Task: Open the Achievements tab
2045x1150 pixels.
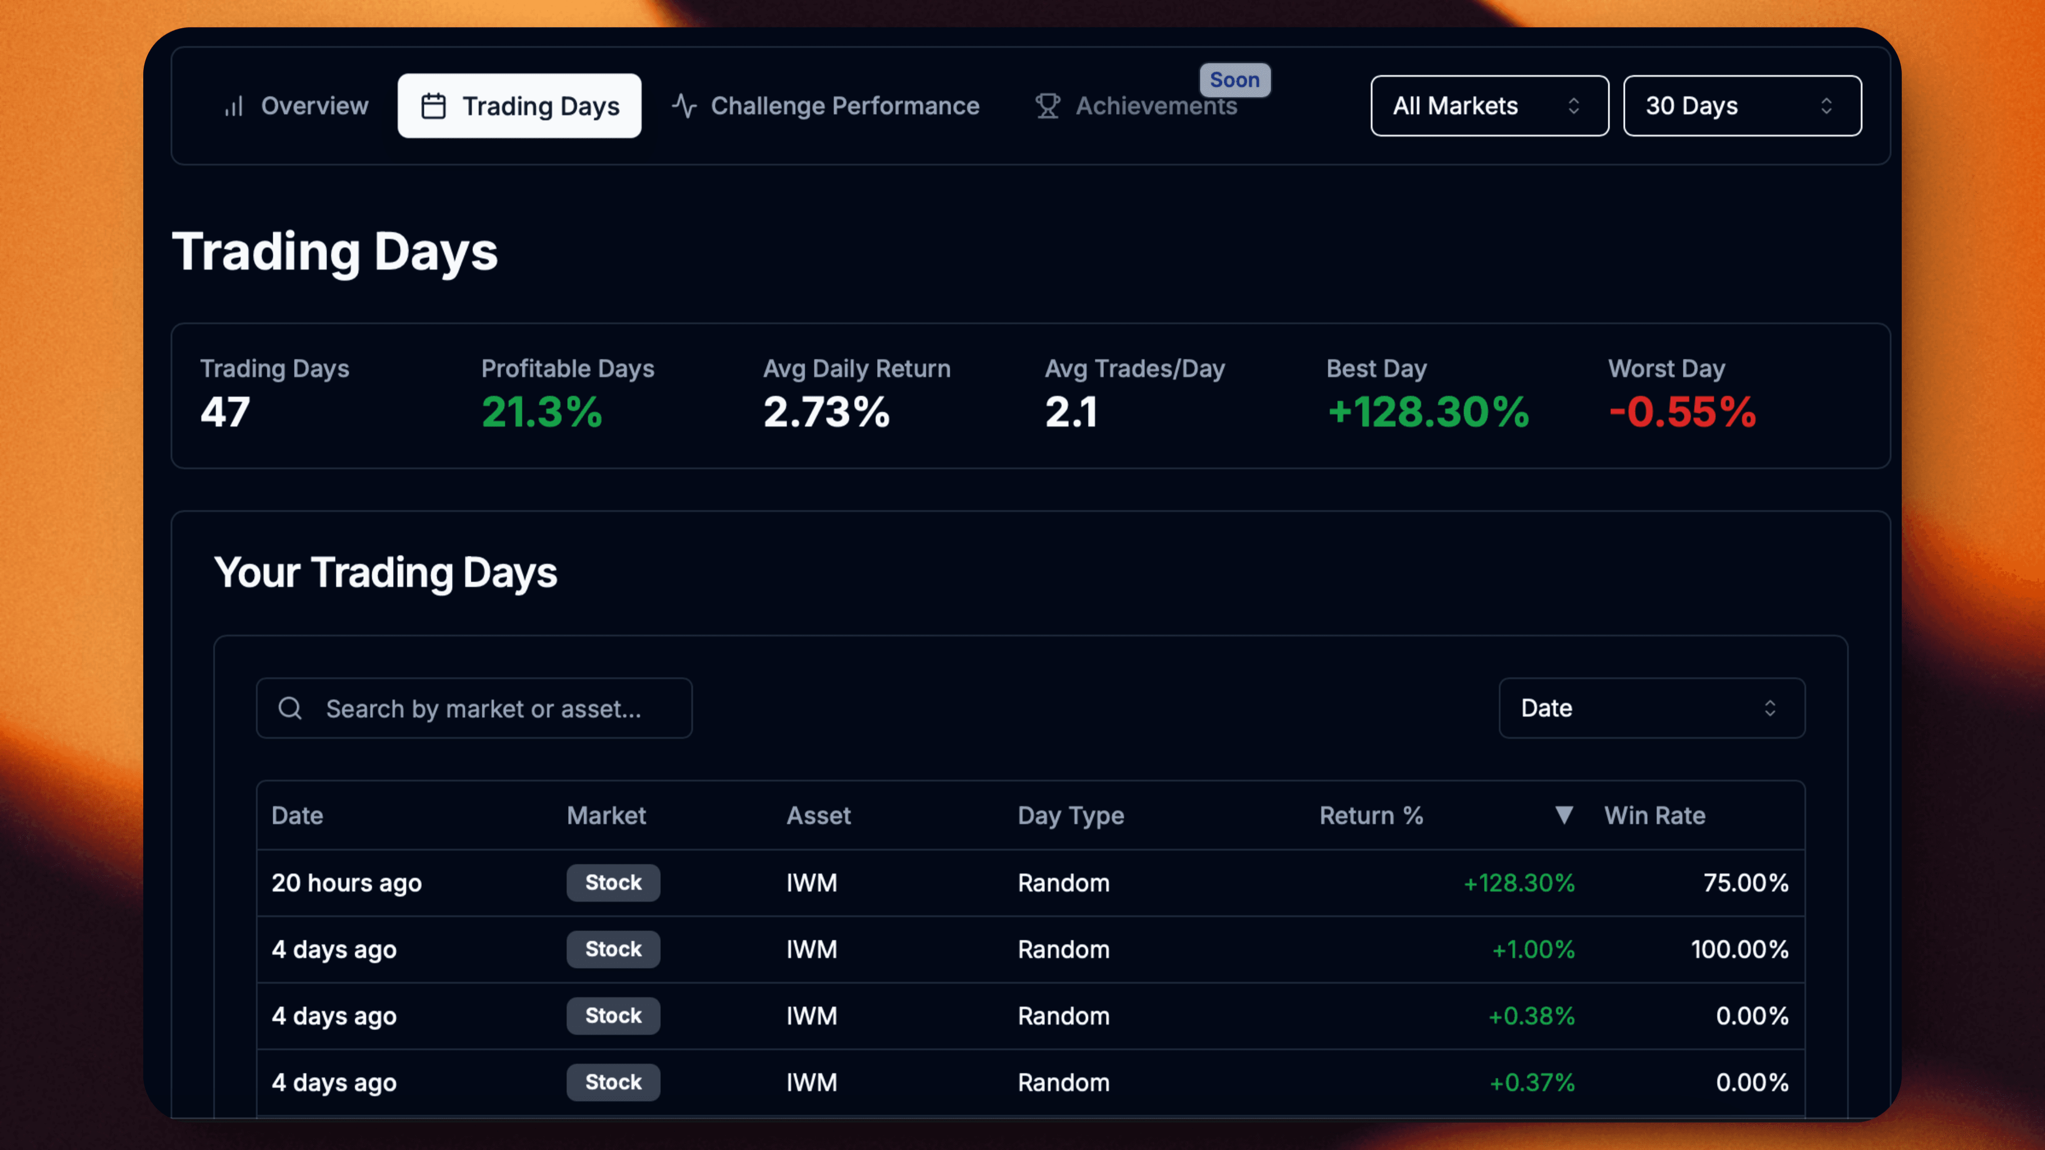Action: tap(1136, 105)
